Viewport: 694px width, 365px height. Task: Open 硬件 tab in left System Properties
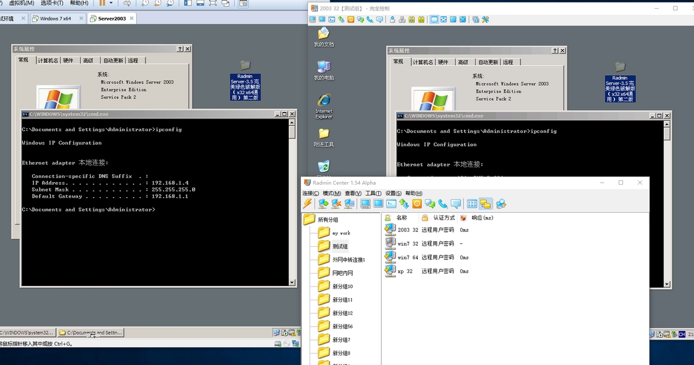click(x=68, y=60)
